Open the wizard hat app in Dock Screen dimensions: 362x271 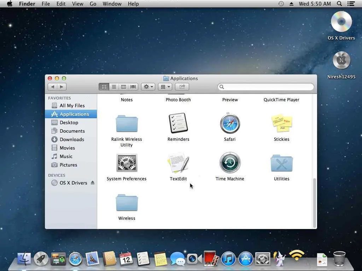click(279, 258)
